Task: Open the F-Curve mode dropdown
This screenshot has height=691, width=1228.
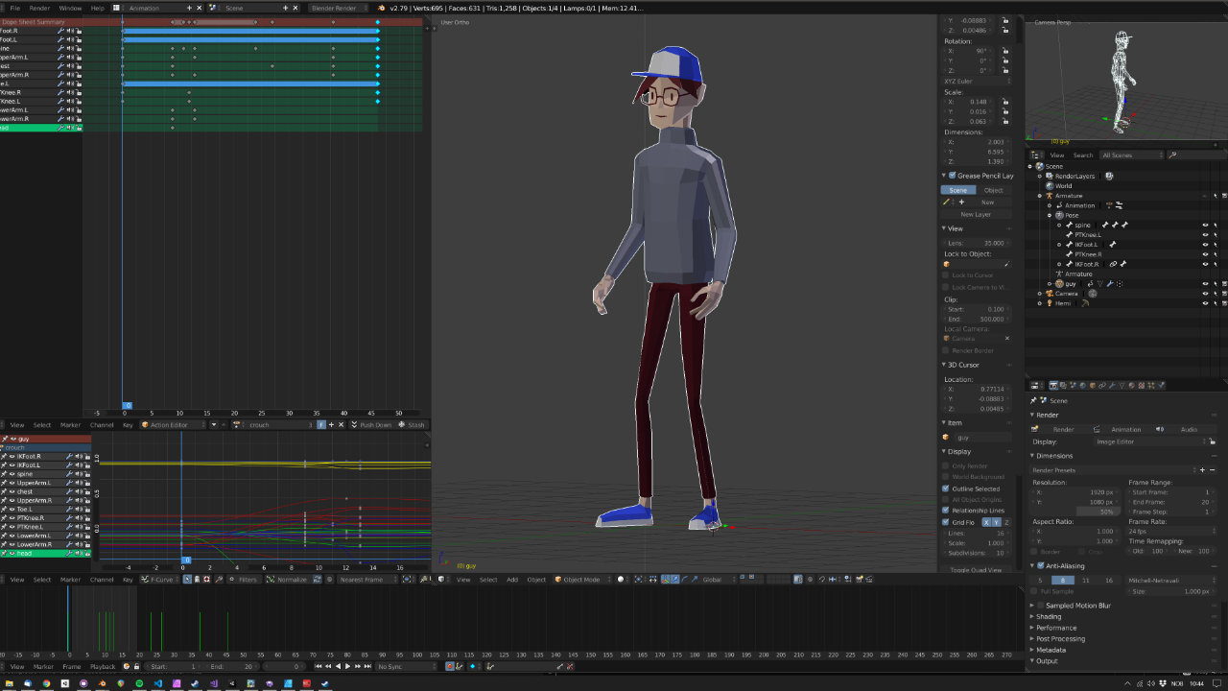Action: [x=160, y=580]
